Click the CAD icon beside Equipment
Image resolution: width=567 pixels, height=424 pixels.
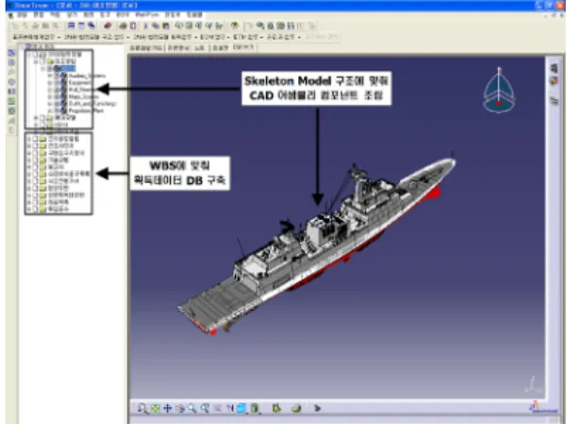pos(63,82)
